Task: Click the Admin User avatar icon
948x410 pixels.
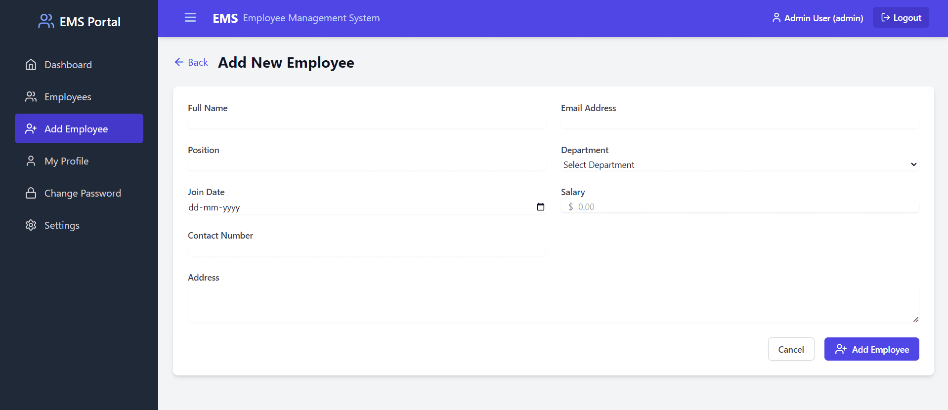Action: pyautogui.click(x=776, y=18)
